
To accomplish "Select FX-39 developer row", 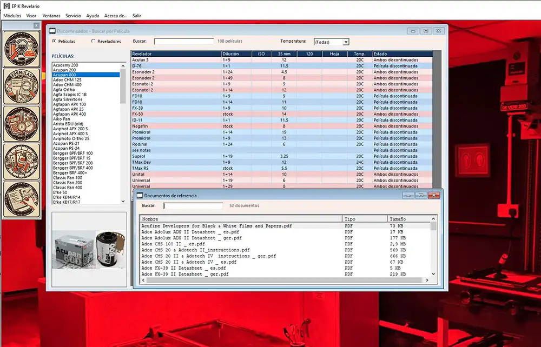I will click(281, 108).
